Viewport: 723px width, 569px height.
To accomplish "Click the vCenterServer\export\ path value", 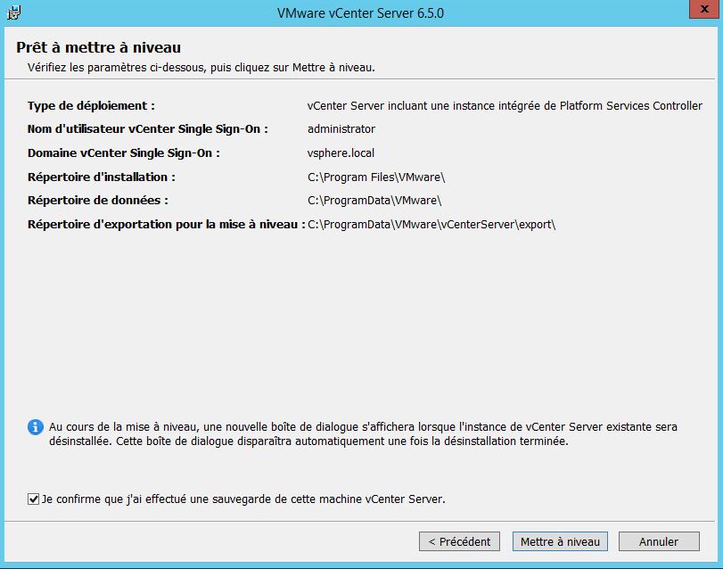I will 431,225.
